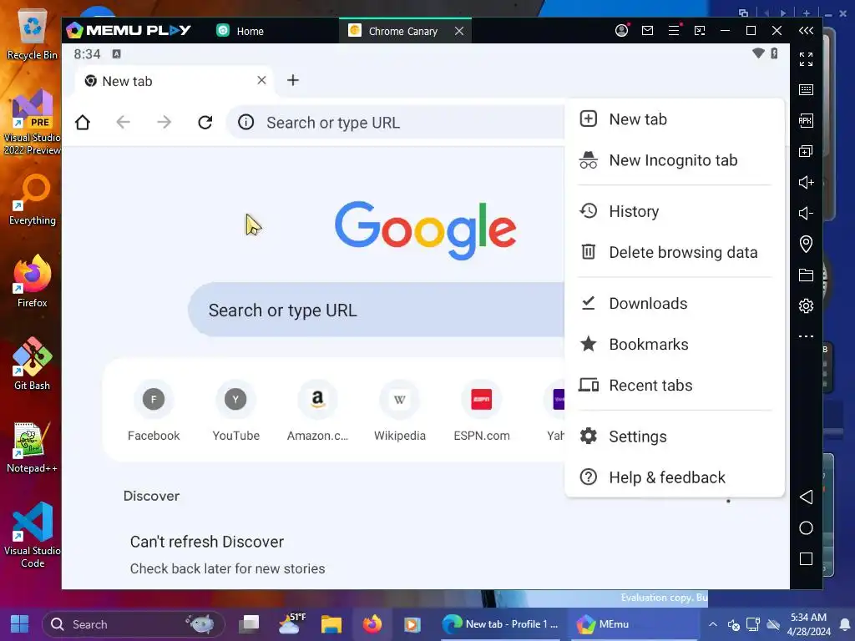Open a new Chrome tab with plus button
Image resolution: width=855 pixels, height=641 pixels.
tap(293, 81)
